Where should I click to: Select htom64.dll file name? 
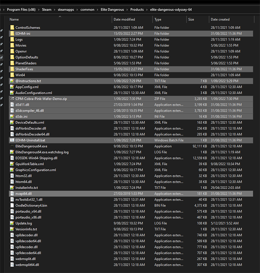point(24,181)
